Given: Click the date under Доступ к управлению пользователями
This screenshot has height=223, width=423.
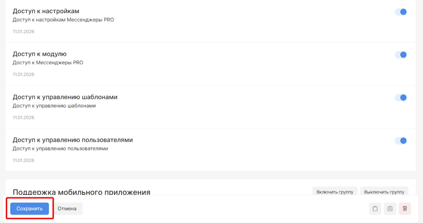Looking at the screenshot, I should pos(24,160).
